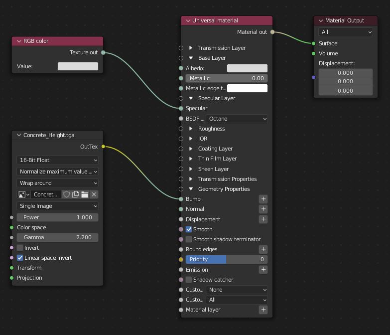
Task: Disable the Smooth checkbox
Action: click(x=189, y=229)
